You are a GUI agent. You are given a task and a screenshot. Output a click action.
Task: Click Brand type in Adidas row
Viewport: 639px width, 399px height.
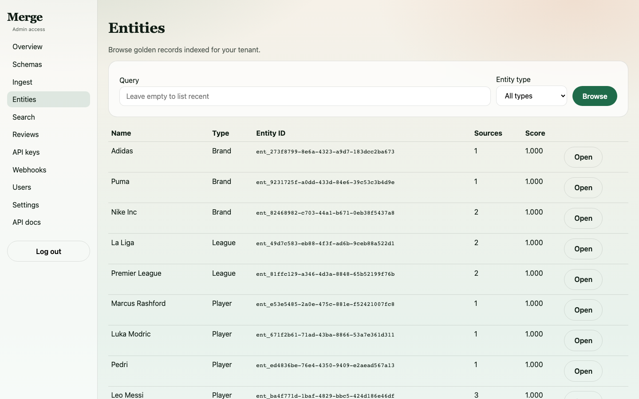[221, 151]
